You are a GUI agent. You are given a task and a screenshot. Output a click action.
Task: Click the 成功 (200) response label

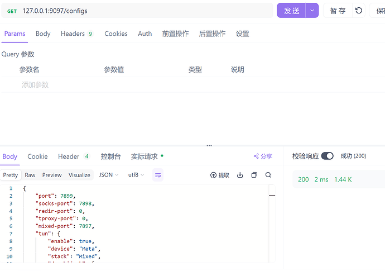pyautogui.click(x=353, y=156)
